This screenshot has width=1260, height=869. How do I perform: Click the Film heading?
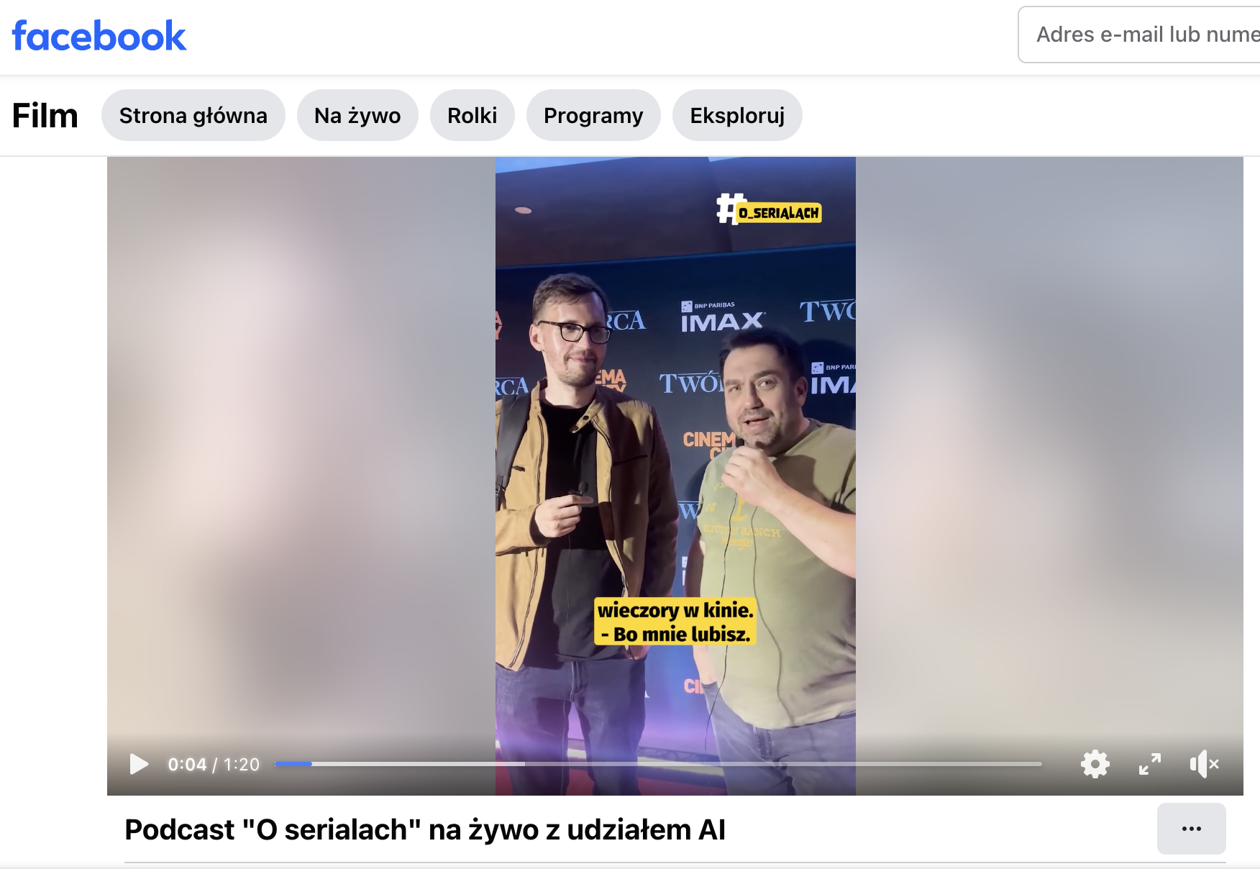[45, 115]
